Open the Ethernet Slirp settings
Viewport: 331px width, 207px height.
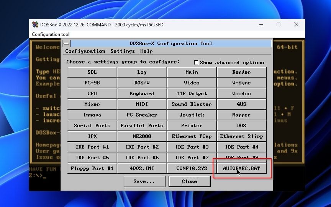[241, 136]
